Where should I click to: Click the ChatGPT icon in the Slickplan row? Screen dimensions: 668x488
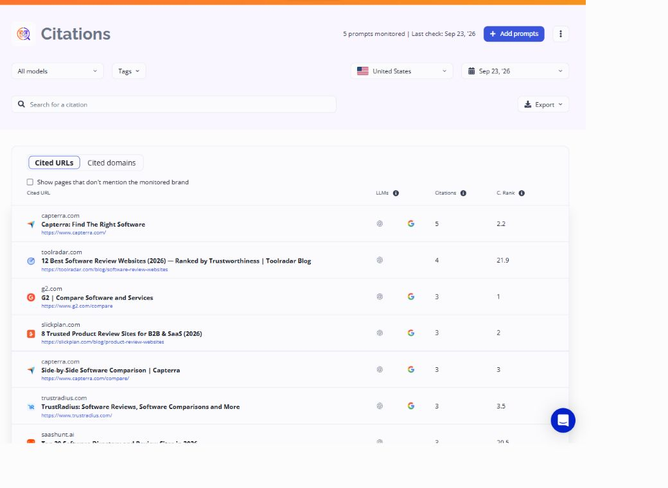coord(380,333)
